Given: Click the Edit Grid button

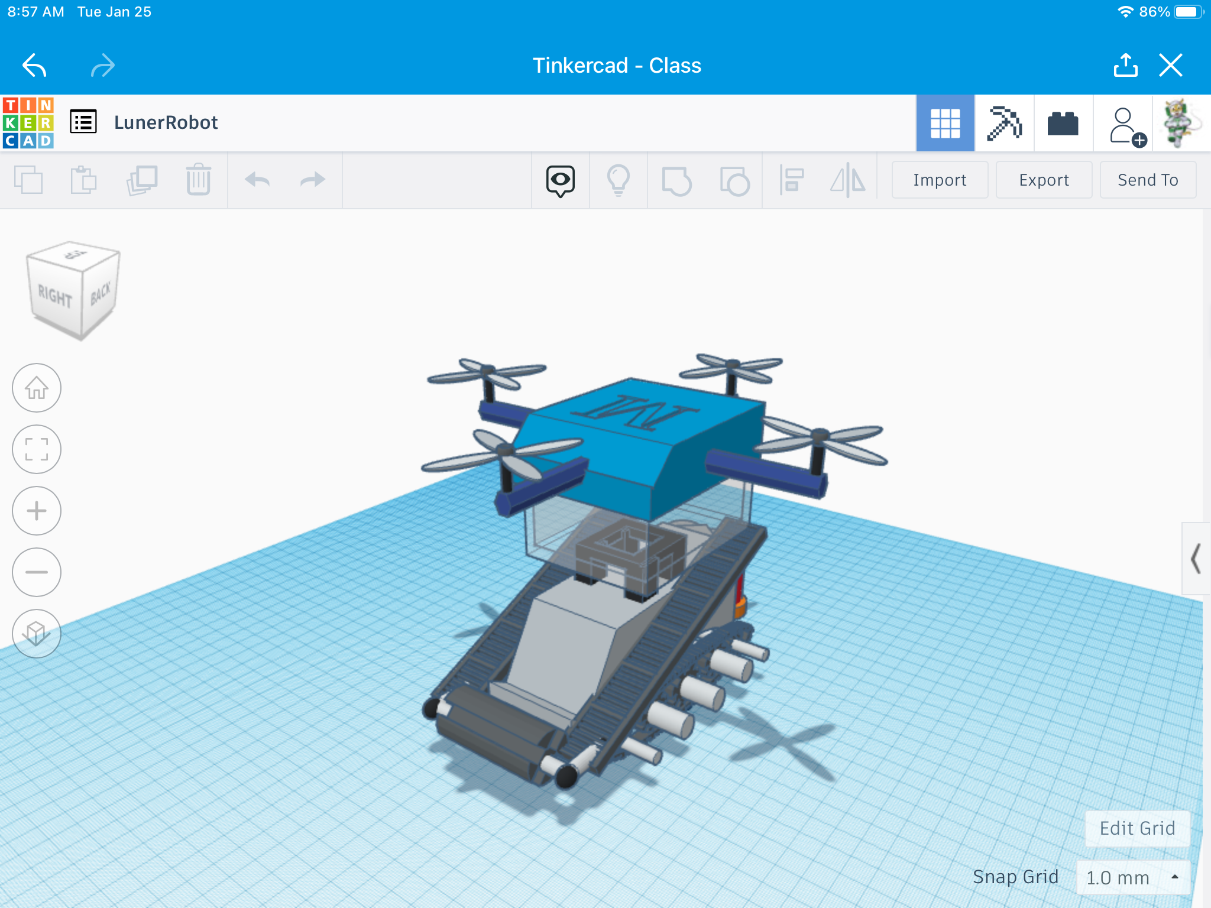Looking at the screenshot, I should pos(1137,828).
